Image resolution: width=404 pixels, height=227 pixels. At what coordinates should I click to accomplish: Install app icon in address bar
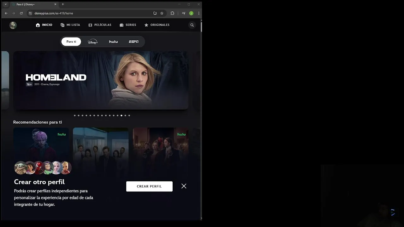point(155,13)
